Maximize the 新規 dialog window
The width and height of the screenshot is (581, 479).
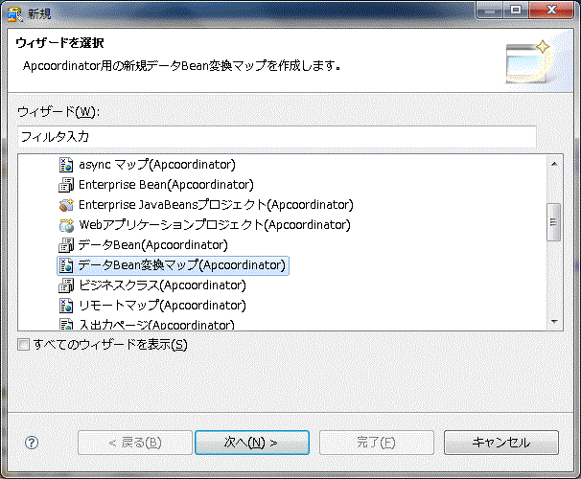(516, 10)
